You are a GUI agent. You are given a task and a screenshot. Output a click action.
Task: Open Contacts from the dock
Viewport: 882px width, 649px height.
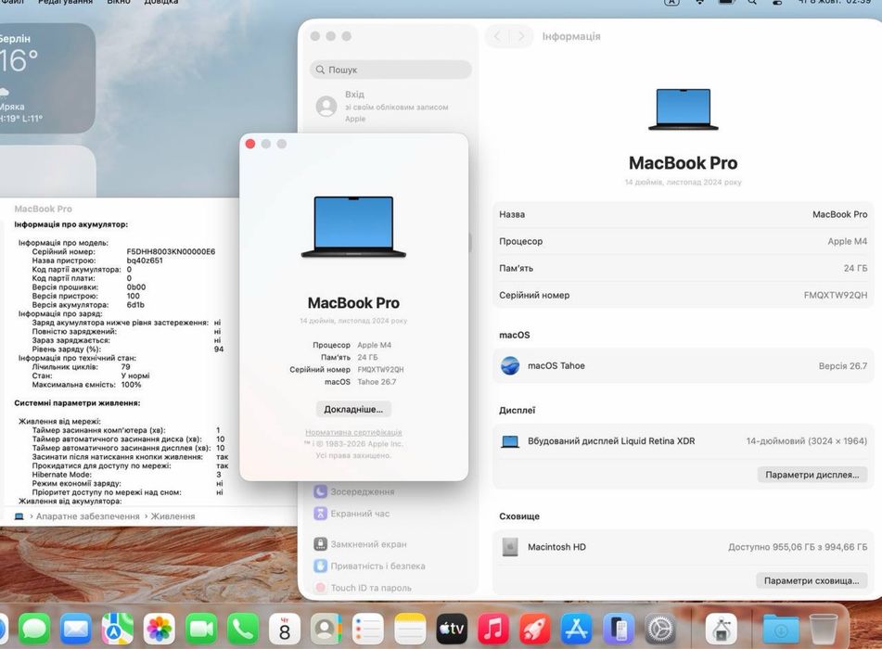point(326,629)
